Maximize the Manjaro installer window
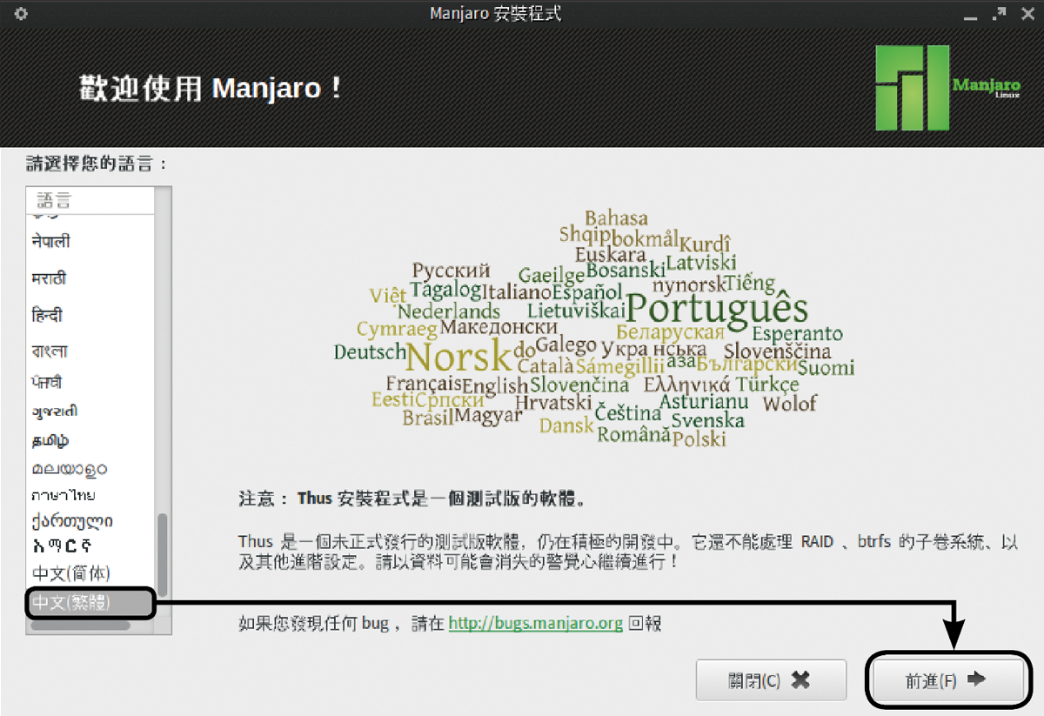This screenshot has height=716, width=1044. pyautogui.click(x=1000, y=14)
